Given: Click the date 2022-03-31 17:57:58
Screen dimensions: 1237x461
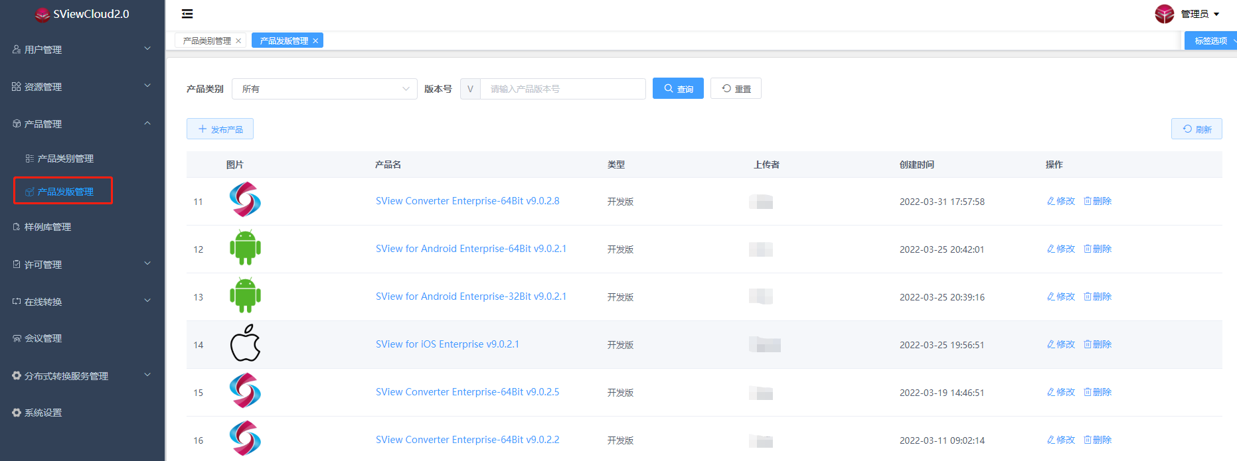Looking at the screenshot, I should click(942, 202).
